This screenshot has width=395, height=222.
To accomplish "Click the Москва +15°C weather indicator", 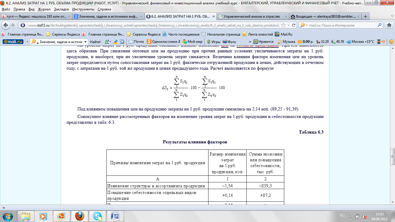I will [x=360, y=42].
